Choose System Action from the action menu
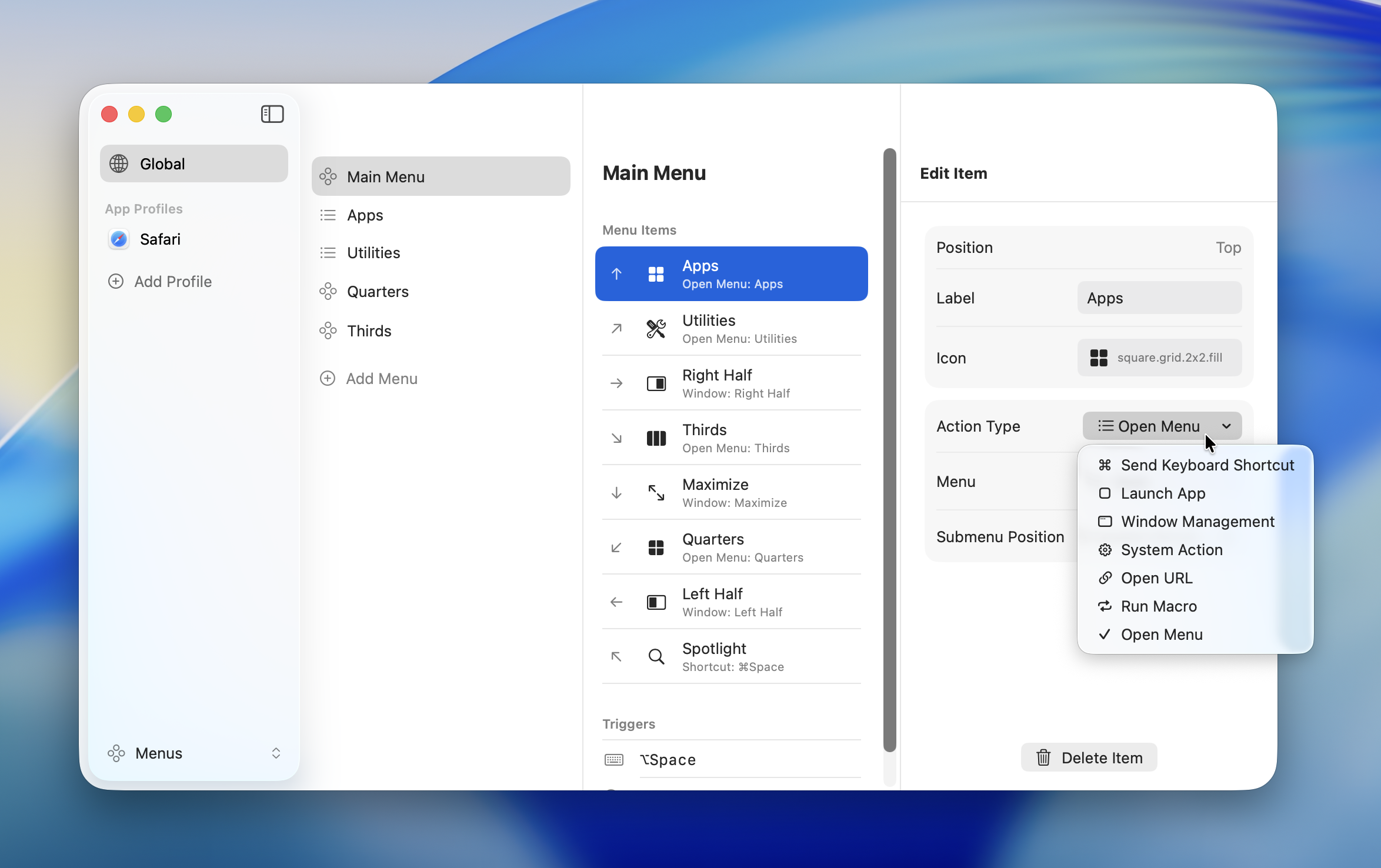Viewport: 1381px width, 868px height. [1172, 550]
